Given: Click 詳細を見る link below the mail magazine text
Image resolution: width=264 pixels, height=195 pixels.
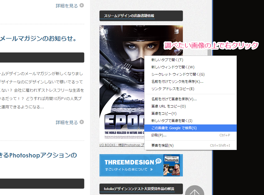Looking at the screenshot, I should (67, 122).
